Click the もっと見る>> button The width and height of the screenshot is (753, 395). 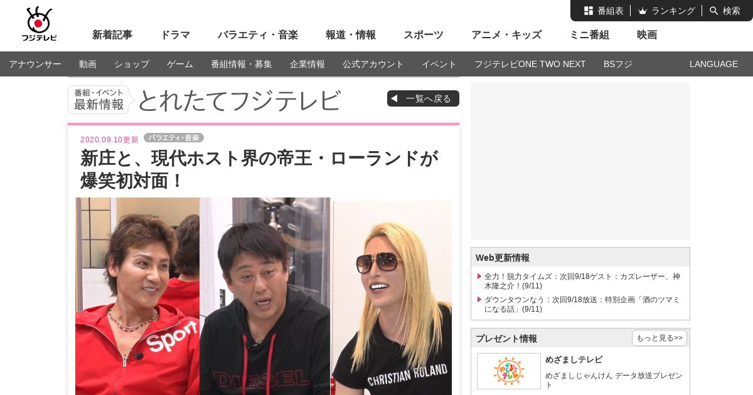tap(660, 338)
